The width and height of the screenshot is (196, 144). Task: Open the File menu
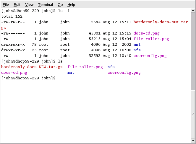point(6,4)
